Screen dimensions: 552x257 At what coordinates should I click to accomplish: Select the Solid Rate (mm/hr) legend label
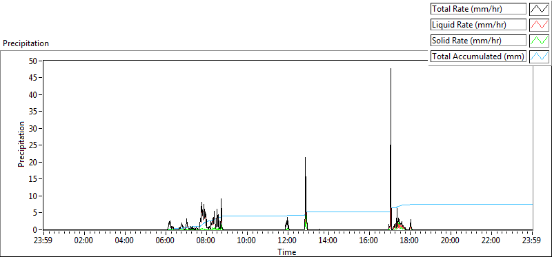478,41
